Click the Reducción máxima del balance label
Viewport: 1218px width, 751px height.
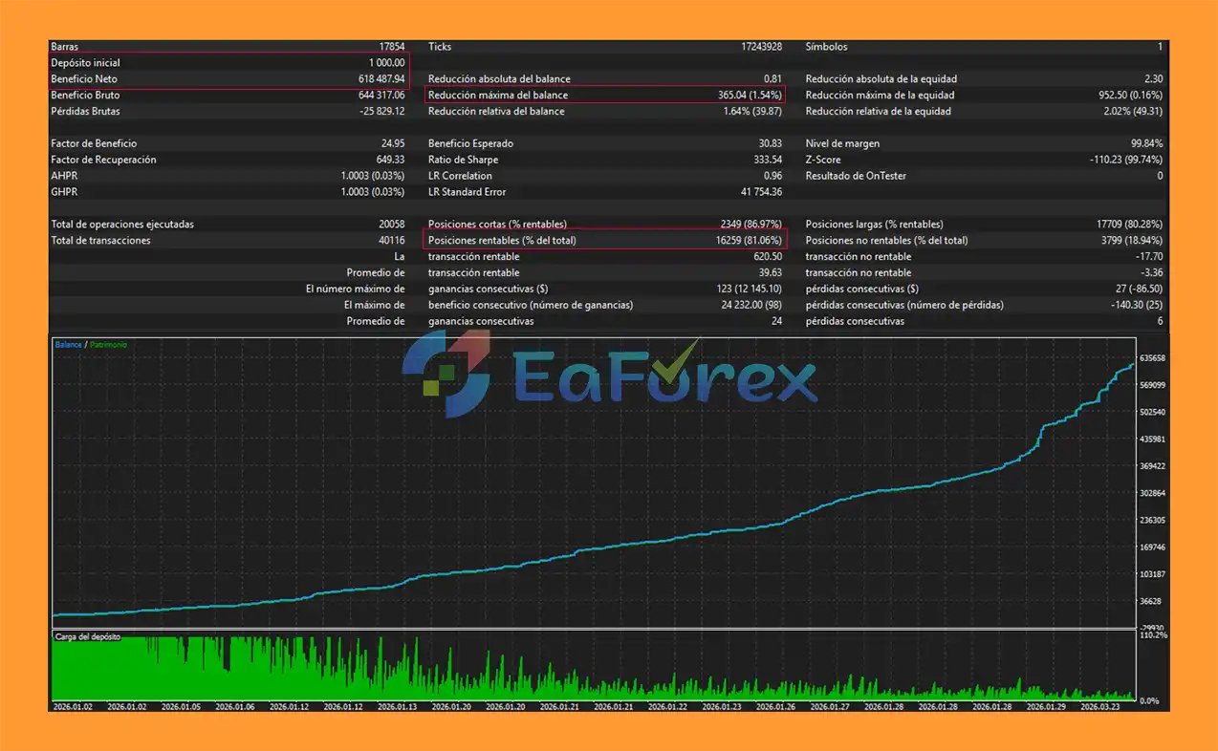497,96
